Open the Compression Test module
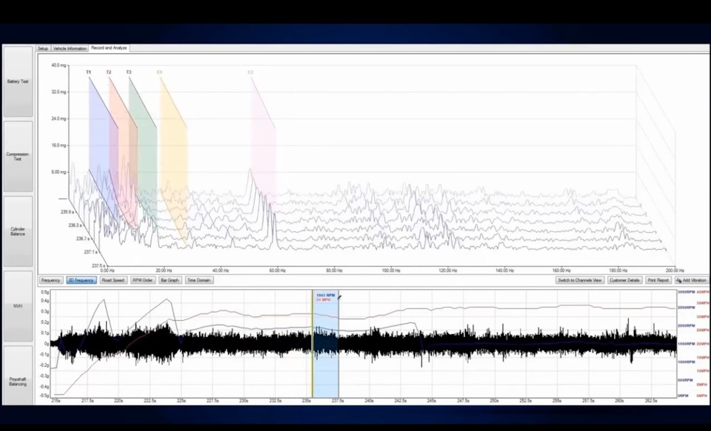Viewport: 711px width, 431px height. click(x=18, y=156)
